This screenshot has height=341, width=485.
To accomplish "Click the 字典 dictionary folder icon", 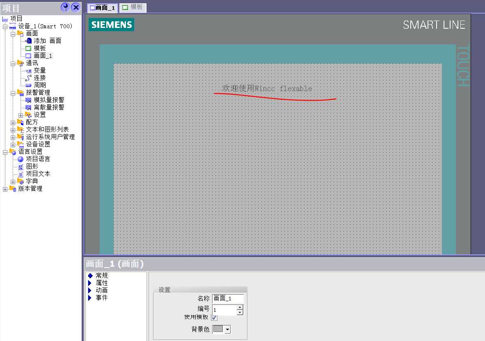I will click(21, 181).
